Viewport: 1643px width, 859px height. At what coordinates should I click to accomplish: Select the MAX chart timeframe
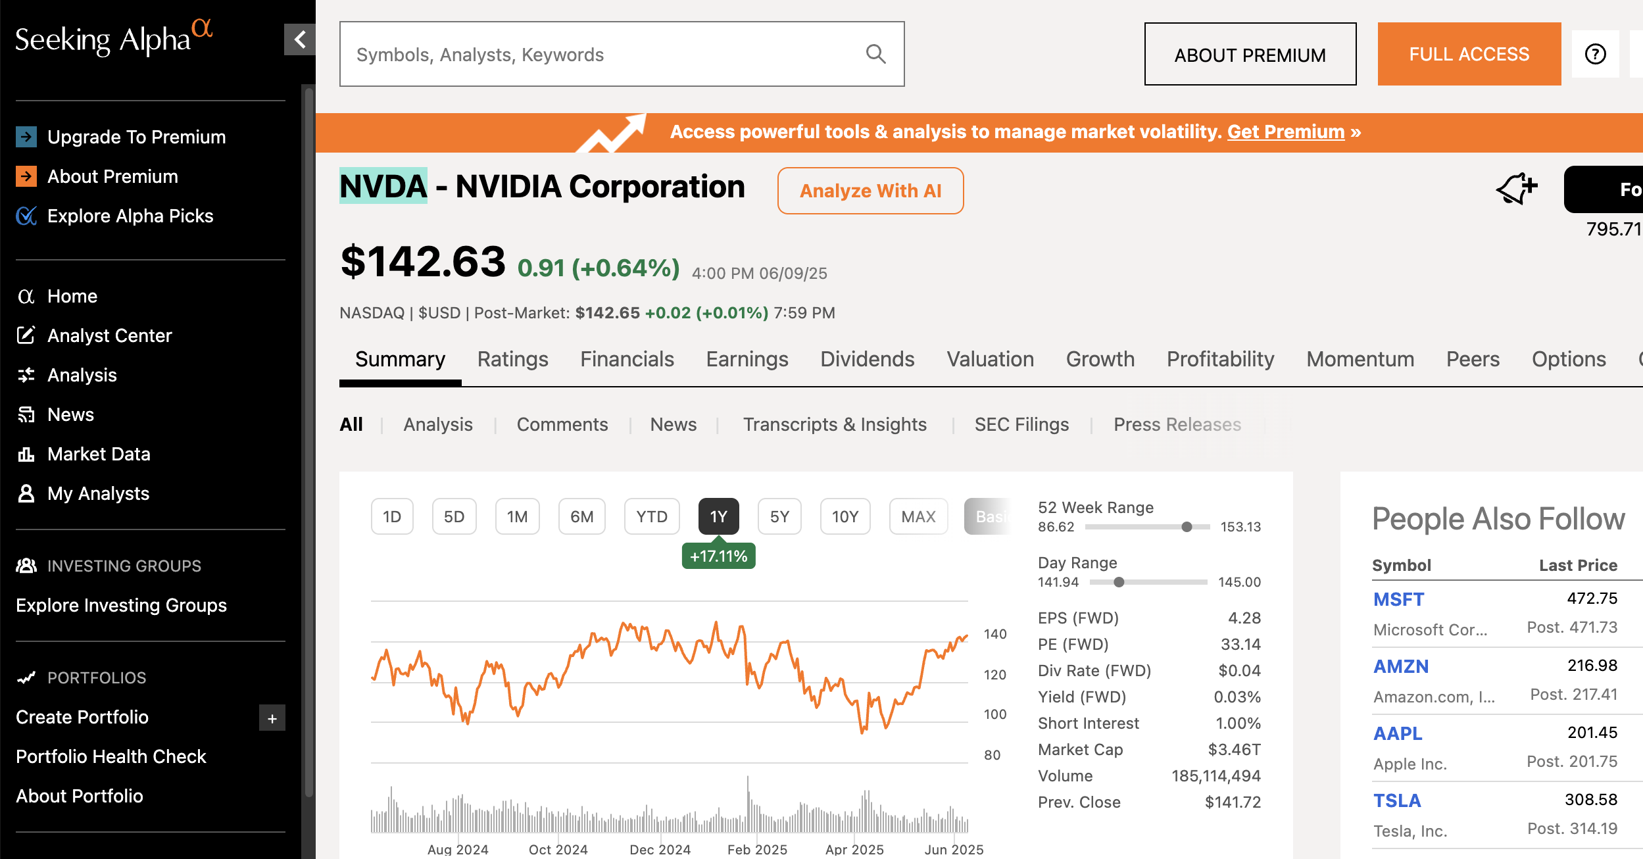(918, 517)
